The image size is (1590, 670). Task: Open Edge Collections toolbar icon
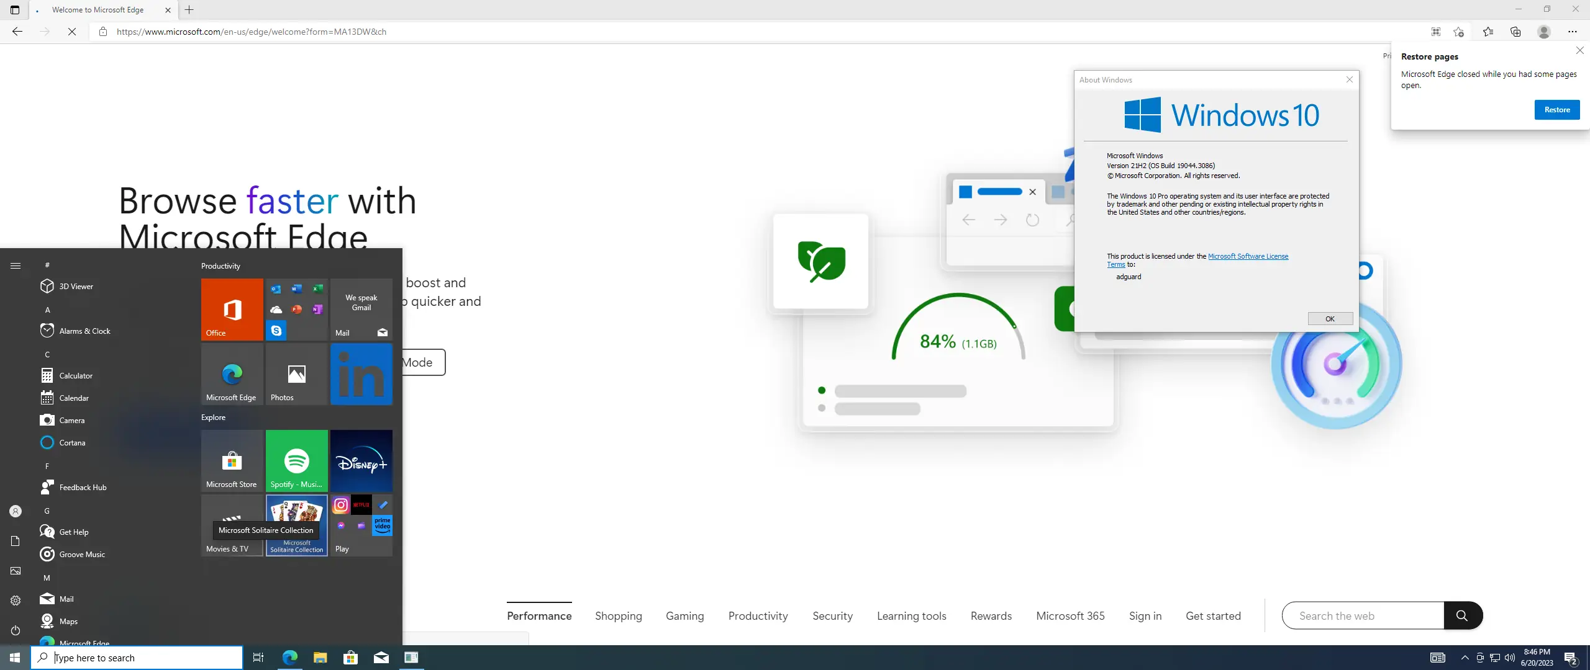coord(1515,32)
